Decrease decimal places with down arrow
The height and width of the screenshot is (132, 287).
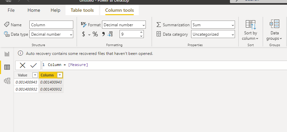point(141,36)
